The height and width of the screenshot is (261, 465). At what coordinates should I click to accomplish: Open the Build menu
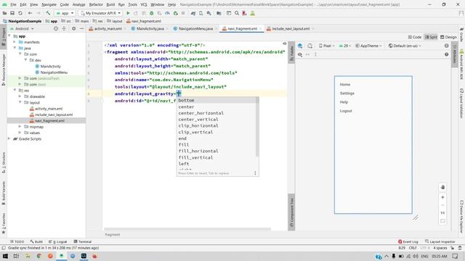click(x=110, y=5)
